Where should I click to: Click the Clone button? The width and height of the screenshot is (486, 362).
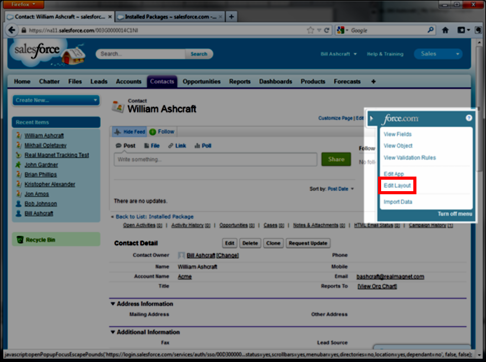(273, 243)
